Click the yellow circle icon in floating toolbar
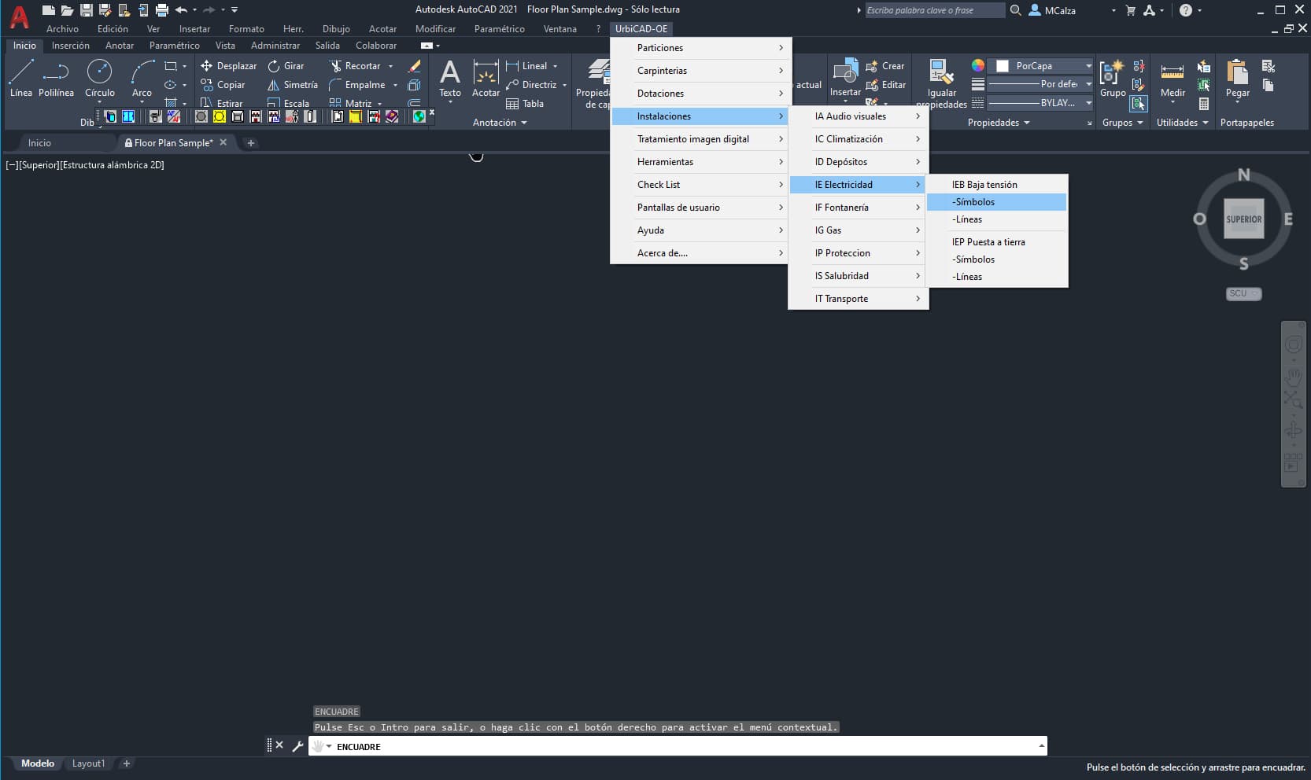 pyautogui.click(x=220, y=116)
